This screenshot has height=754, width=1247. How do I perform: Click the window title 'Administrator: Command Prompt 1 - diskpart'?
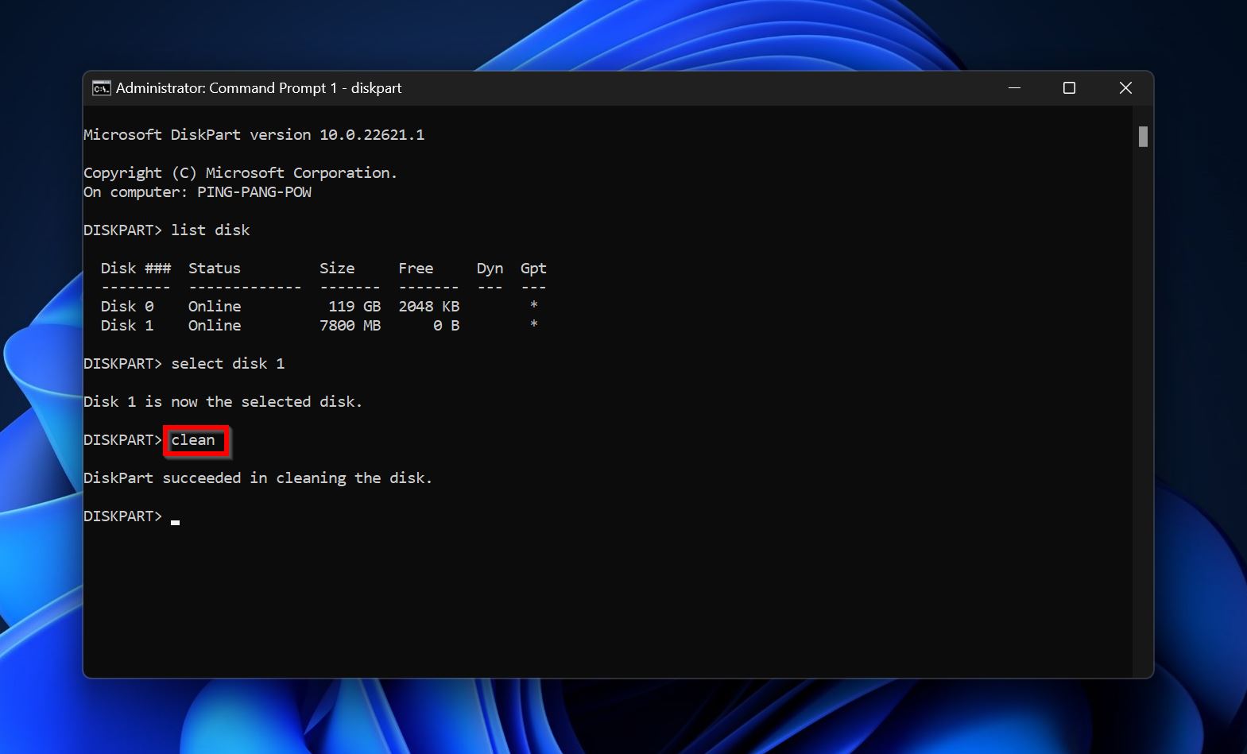[258, 88]
